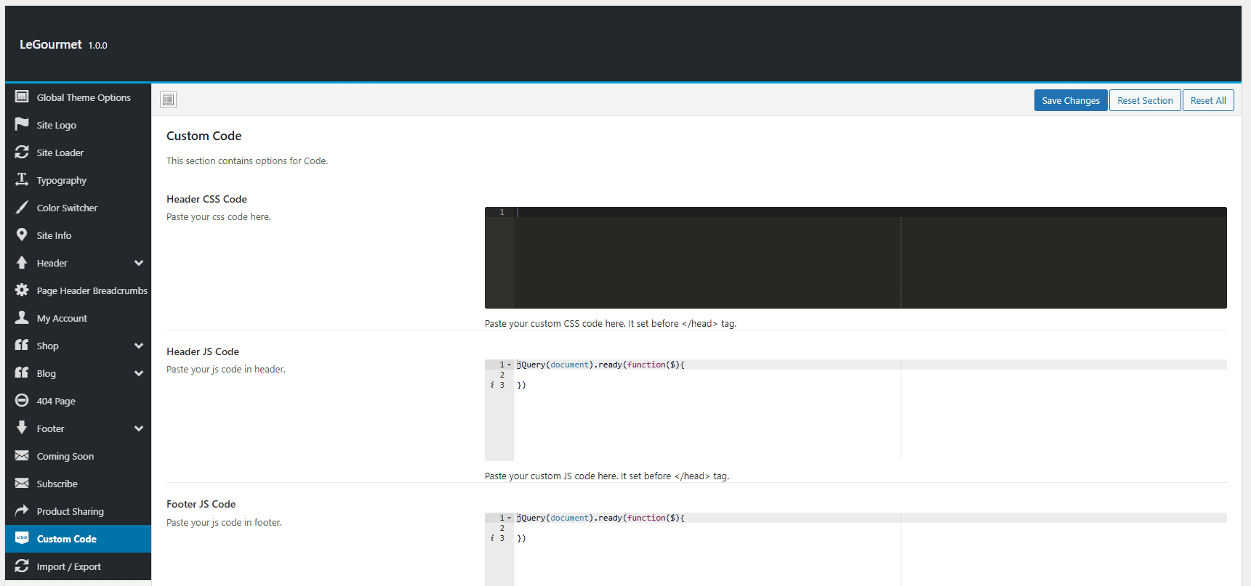This screenshot has height=586, width=1251.
Task: Collapse the fold arrow in Header JS editor
Action: click(x=509, y=365)
